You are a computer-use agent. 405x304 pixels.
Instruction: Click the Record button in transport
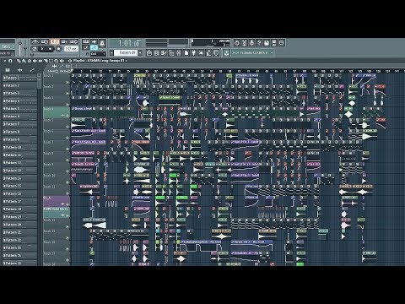[58, 49]
